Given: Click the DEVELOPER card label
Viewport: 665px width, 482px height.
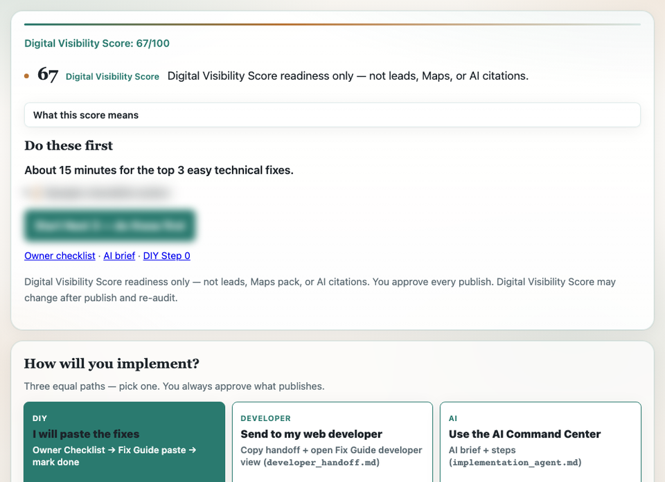Looking at the screenshot, I should [265, 418].
